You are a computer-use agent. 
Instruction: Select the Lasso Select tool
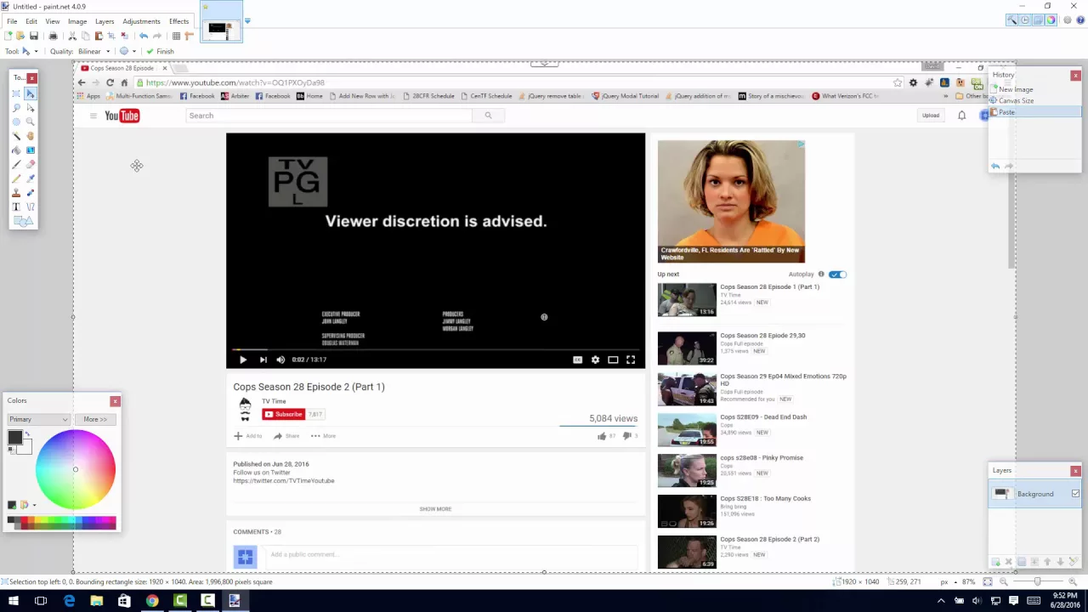16,108
